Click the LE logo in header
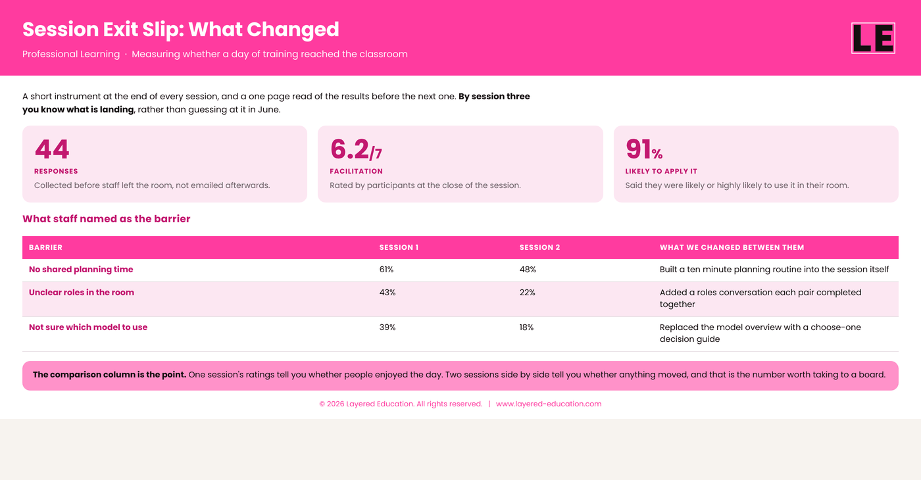921x480 pixels. click(873, 38)
